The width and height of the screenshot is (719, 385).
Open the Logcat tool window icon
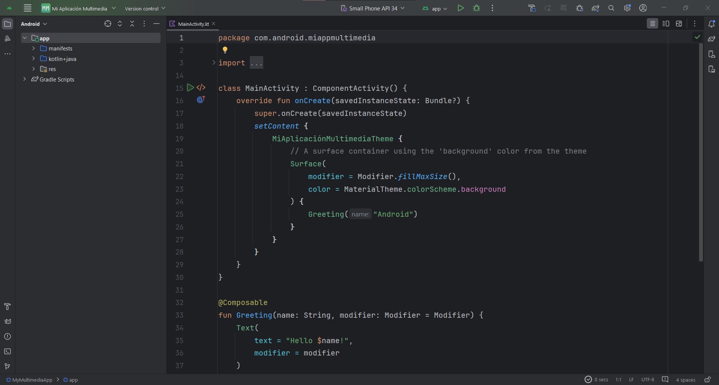click(x=7, y=321)
